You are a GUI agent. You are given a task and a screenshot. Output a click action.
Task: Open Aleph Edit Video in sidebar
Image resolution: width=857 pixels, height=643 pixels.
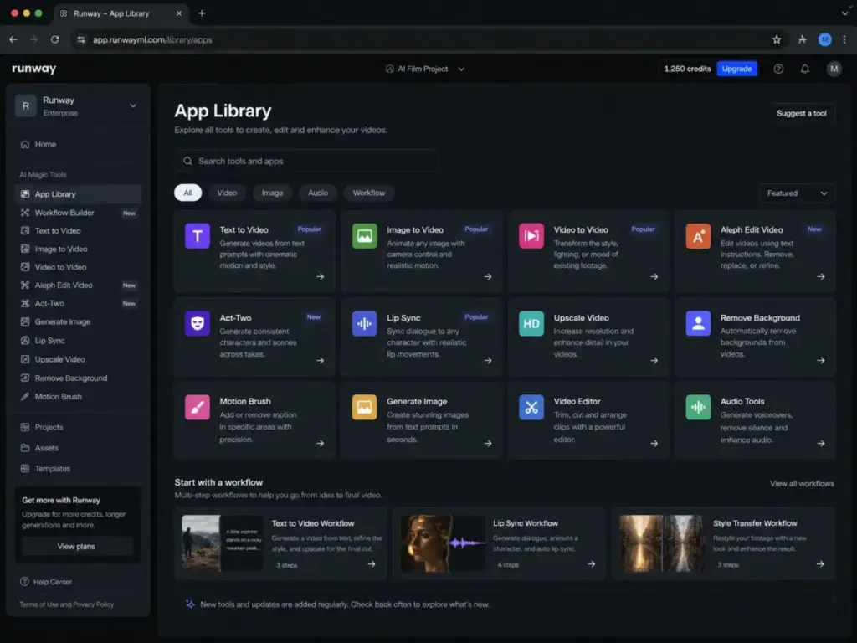point(78,285)
